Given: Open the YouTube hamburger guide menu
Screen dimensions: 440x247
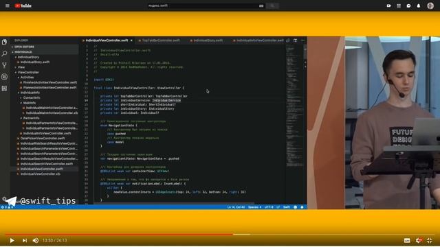Looking at the screenshot, I should coord(8,5).
